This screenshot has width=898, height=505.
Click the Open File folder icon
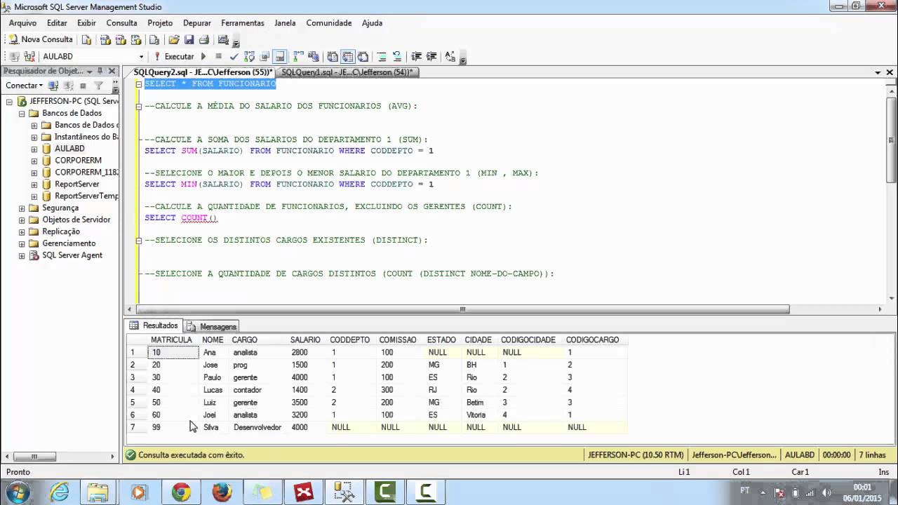click(174, 39)
